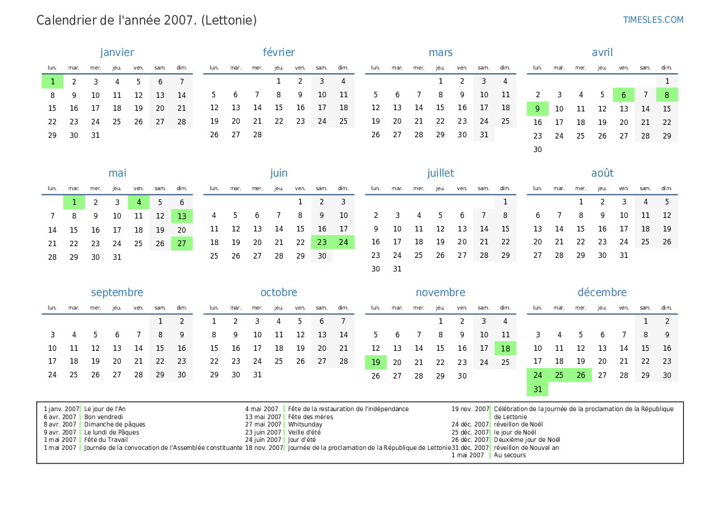
Task: Click the 'Le jour de l'An' legend entry
Action: pos(105,409)
